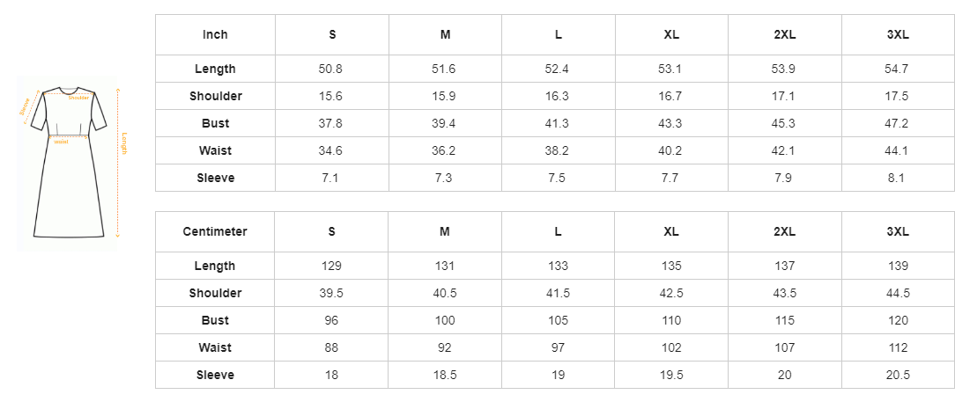This screenshot has width=955, height=409.
Task: Click the Sleeve row label in Inch table
Action: [215, 178]
